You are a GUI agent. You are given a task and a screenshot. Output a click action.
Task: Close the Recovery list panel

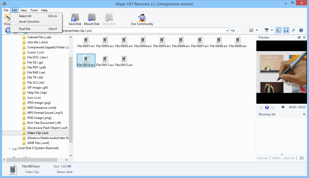pyautogui.click(x=304, y=114)
